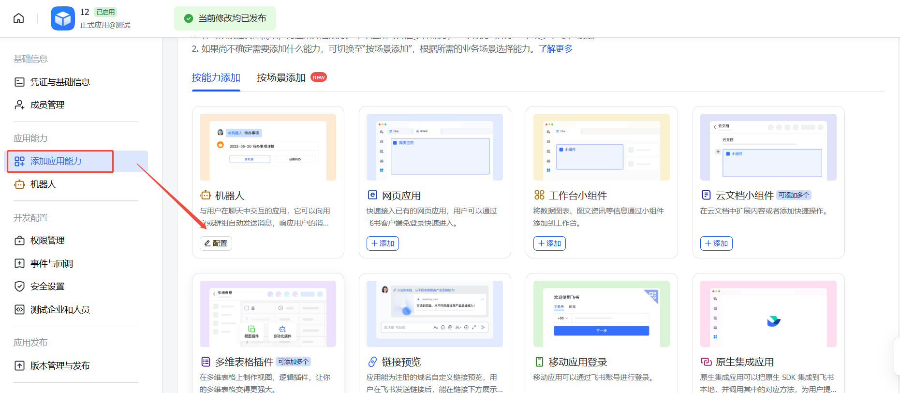Add the 工作台小组件 capability

[x=549, y=243]
